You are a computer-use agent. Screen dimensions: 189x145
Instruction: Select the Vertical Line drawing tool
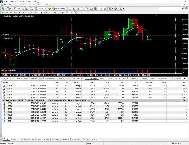(51, 12)
